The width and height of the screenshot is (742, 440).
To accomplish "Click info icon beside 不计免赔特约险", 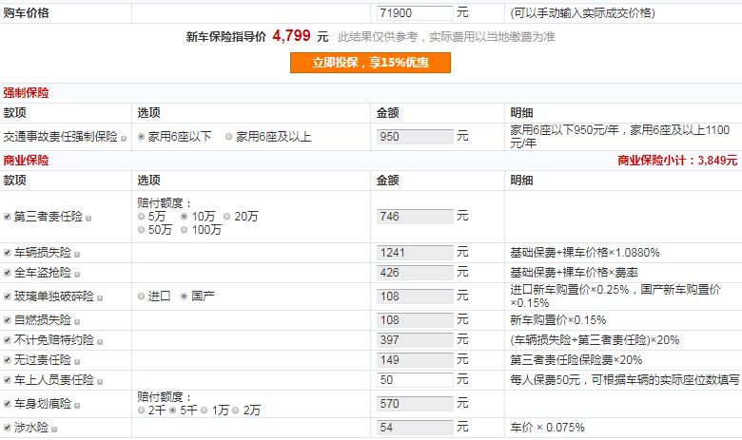I will coord(100,342).
